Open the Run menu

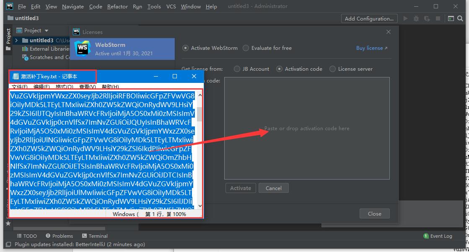pyautogui.click(x=137, y=6)
